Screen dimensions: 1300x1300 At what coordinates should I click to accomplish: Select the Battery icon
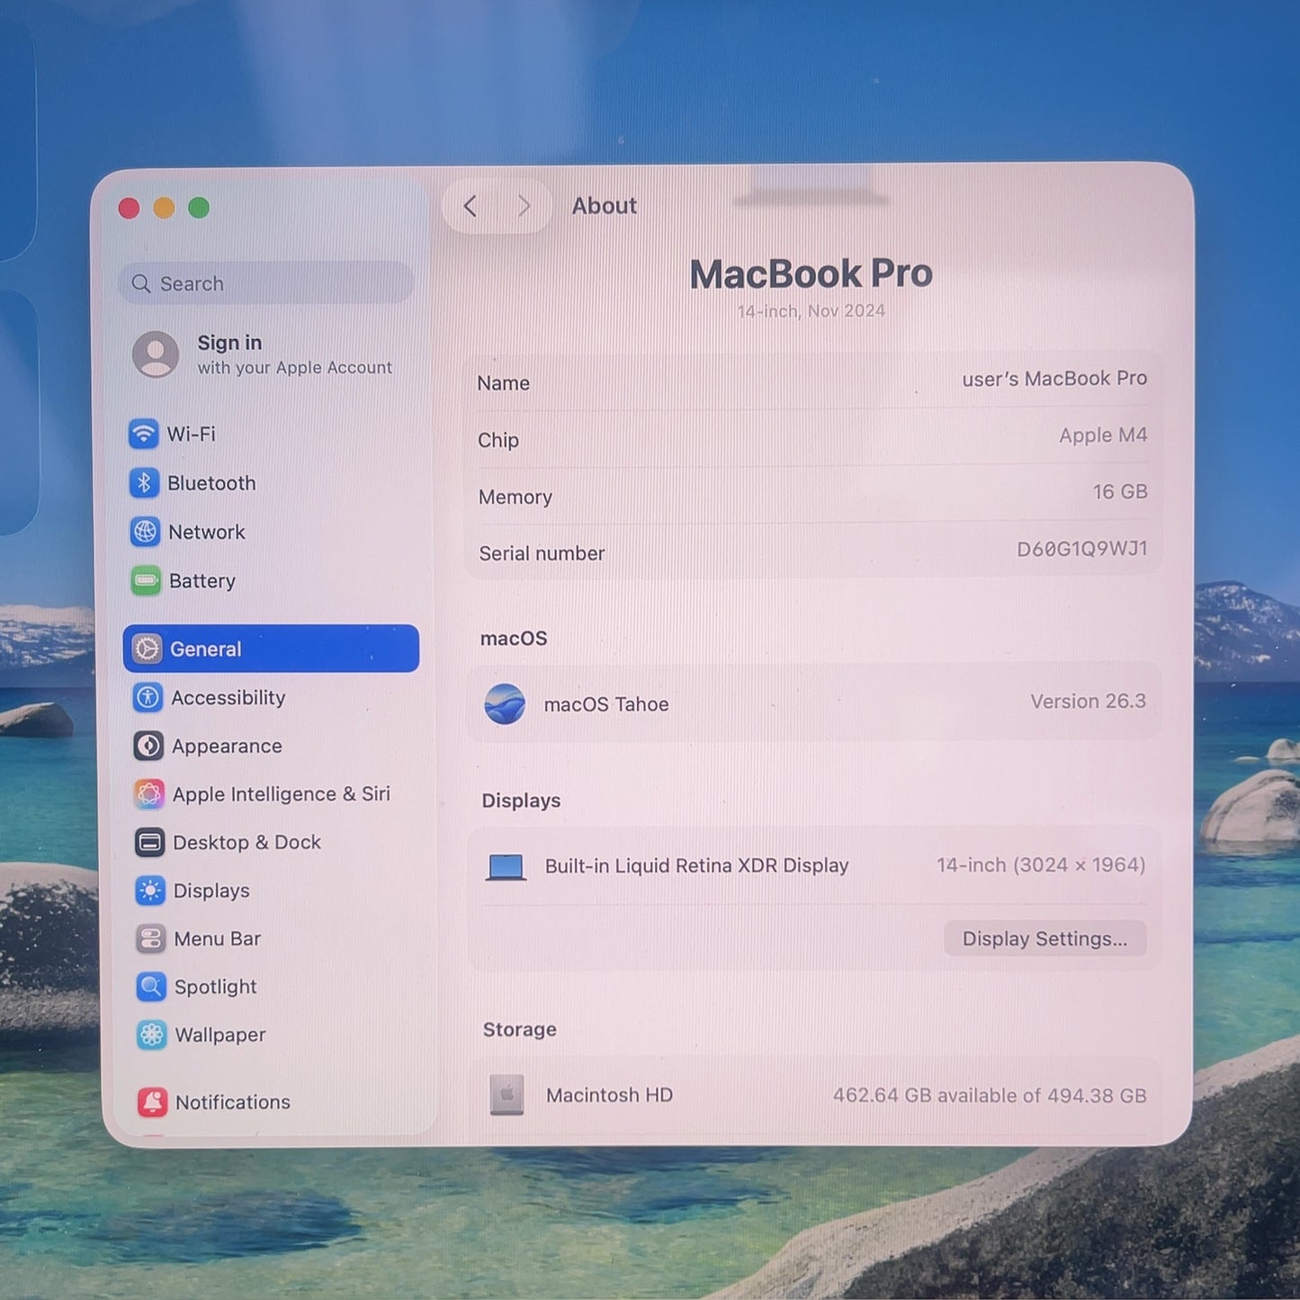coord(146,581)
